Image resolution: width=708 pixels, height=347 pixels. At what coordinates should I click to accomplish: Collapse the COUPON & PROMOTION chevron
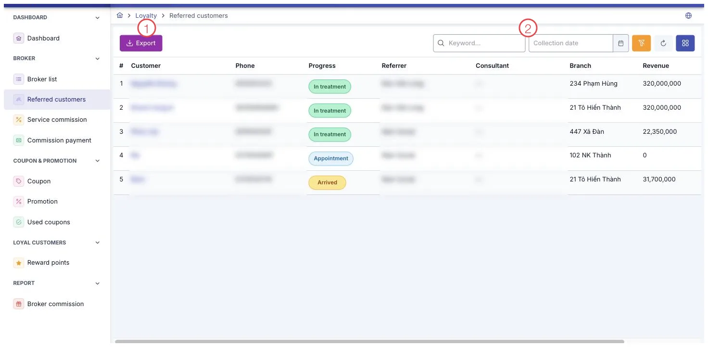[98, 161]
